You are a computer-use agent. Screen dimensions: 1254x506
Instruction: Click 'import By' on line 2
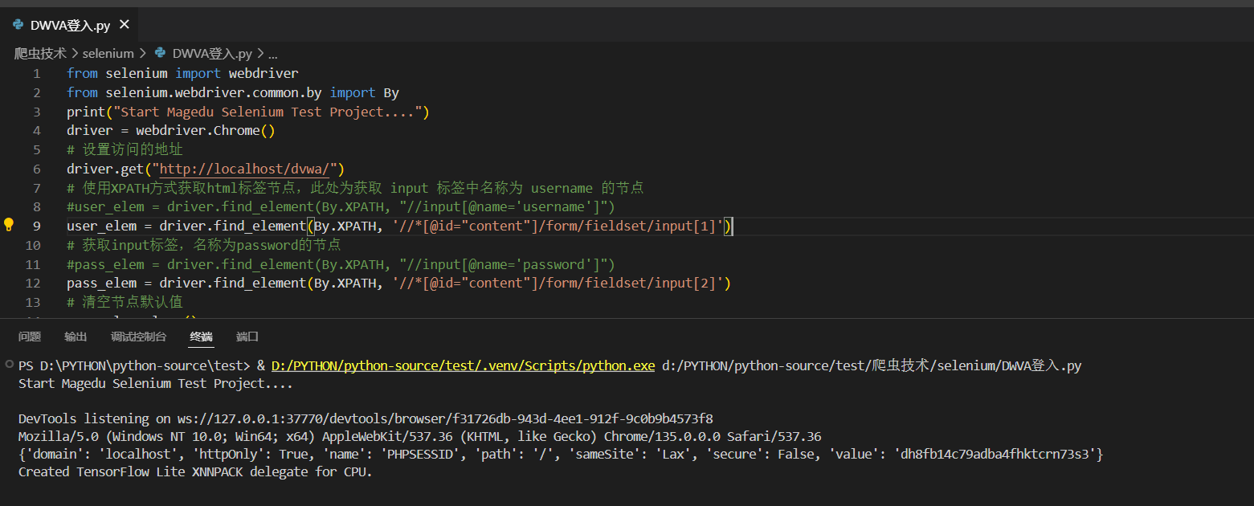[x=364, y=92]
